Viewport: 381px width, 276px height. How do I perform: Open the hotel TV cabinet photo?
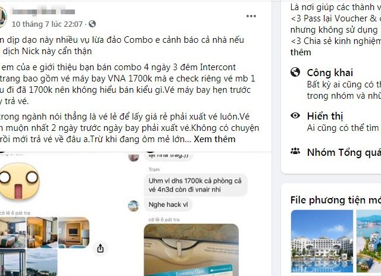click(74, 233)
